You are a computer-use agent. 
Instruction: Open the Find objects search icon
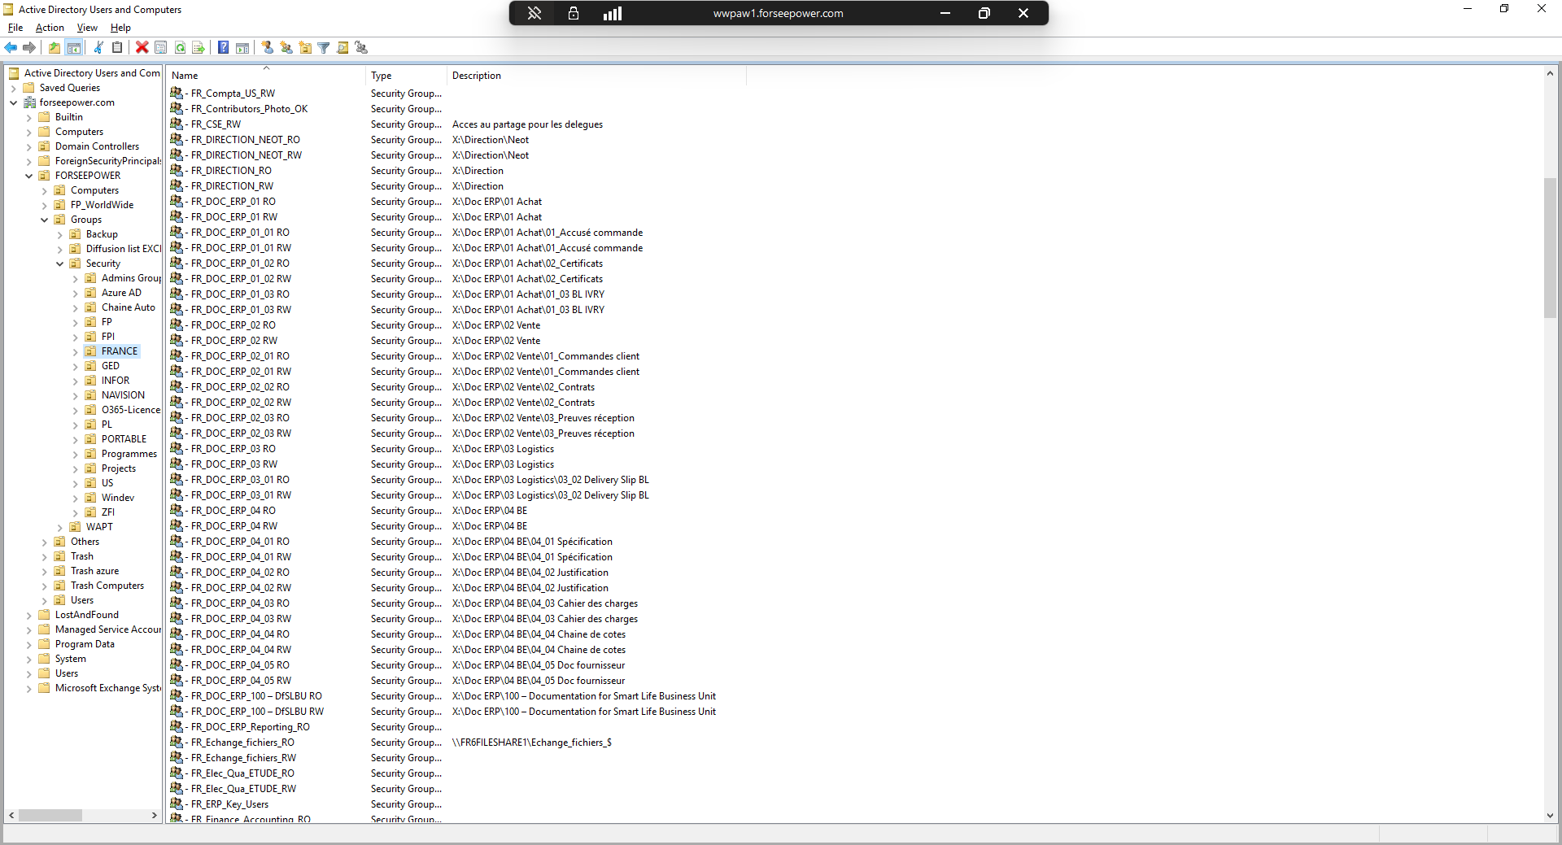343,48
